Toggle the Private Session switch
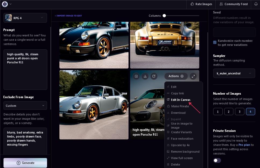 click(x=217, y=160)
